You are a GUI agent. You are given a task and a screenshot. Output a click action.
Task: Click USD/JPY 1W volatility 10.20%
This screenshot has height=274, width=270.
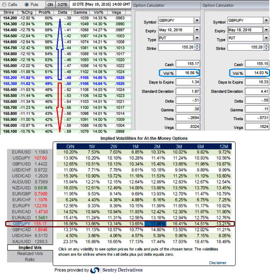click(x=93, y=158)
